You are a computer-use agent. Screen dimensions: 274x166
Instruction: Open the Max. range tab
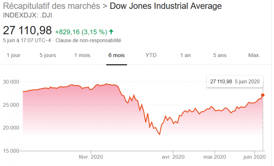tap(254, 55)
